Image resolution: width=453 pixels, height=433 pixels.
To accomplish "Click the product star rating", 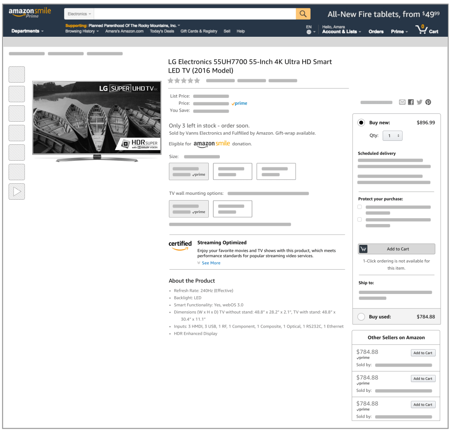I will tap(184, 81).
